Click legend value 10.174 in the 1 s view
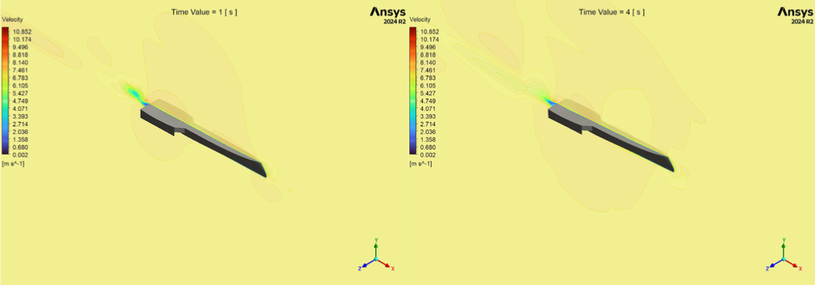Image resolution: width=815 pixels, height=285 pixels. click(22, 39)
